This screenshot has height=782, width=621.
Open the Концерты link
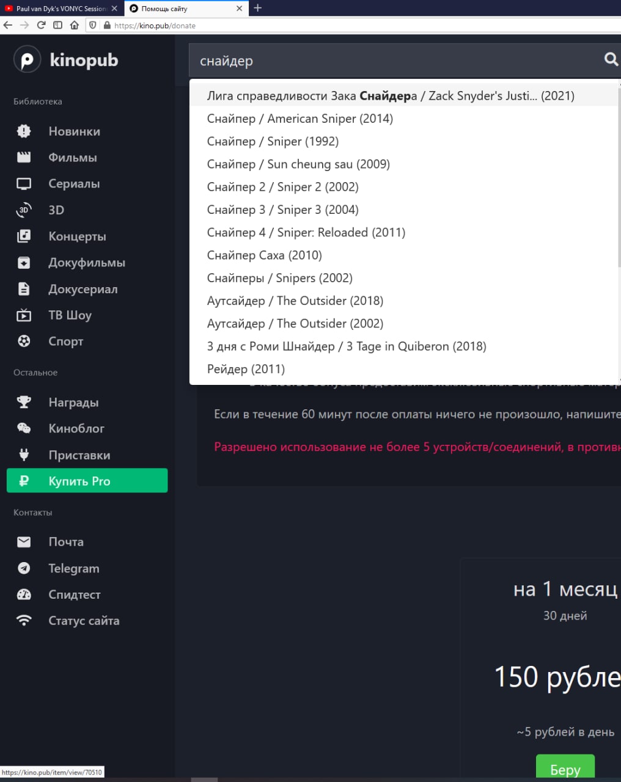tap(77, 236)
